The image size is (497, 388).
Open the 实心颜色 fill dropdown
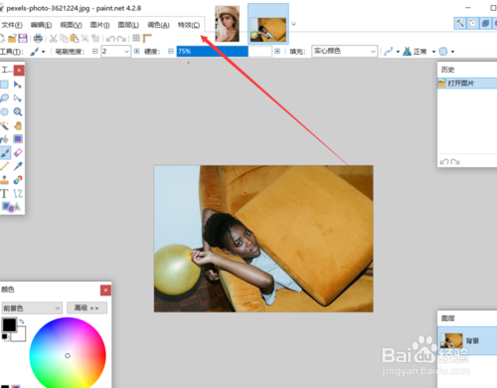tap(344, 52)
